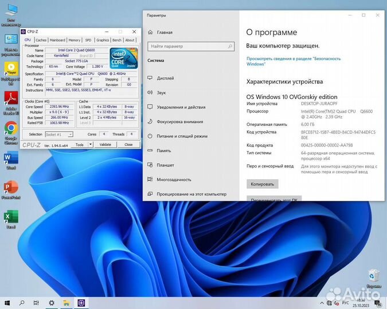Image resolution: width=387 pixels, height=309 pixels.
Task: Click Kentsfield code name value
Action: pos(61,56)
